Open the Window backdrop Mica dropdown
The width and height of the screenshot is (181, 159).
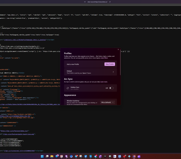108,102
